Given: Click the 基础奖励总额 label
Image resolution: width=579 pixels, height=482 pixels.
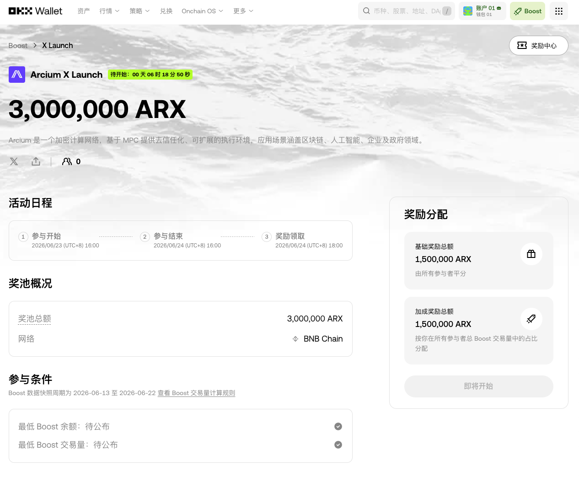Looking at the screenshot, I should click(434, 246).
